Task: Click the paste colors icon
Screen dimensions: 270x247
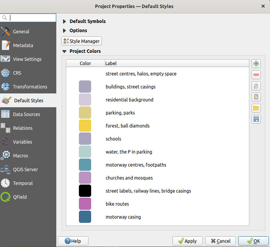Action: click(x=256, y=97)
